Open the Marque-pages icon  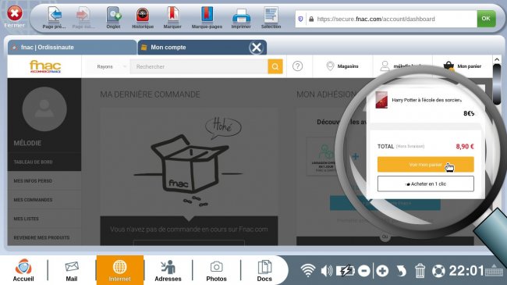coord(207,14)
